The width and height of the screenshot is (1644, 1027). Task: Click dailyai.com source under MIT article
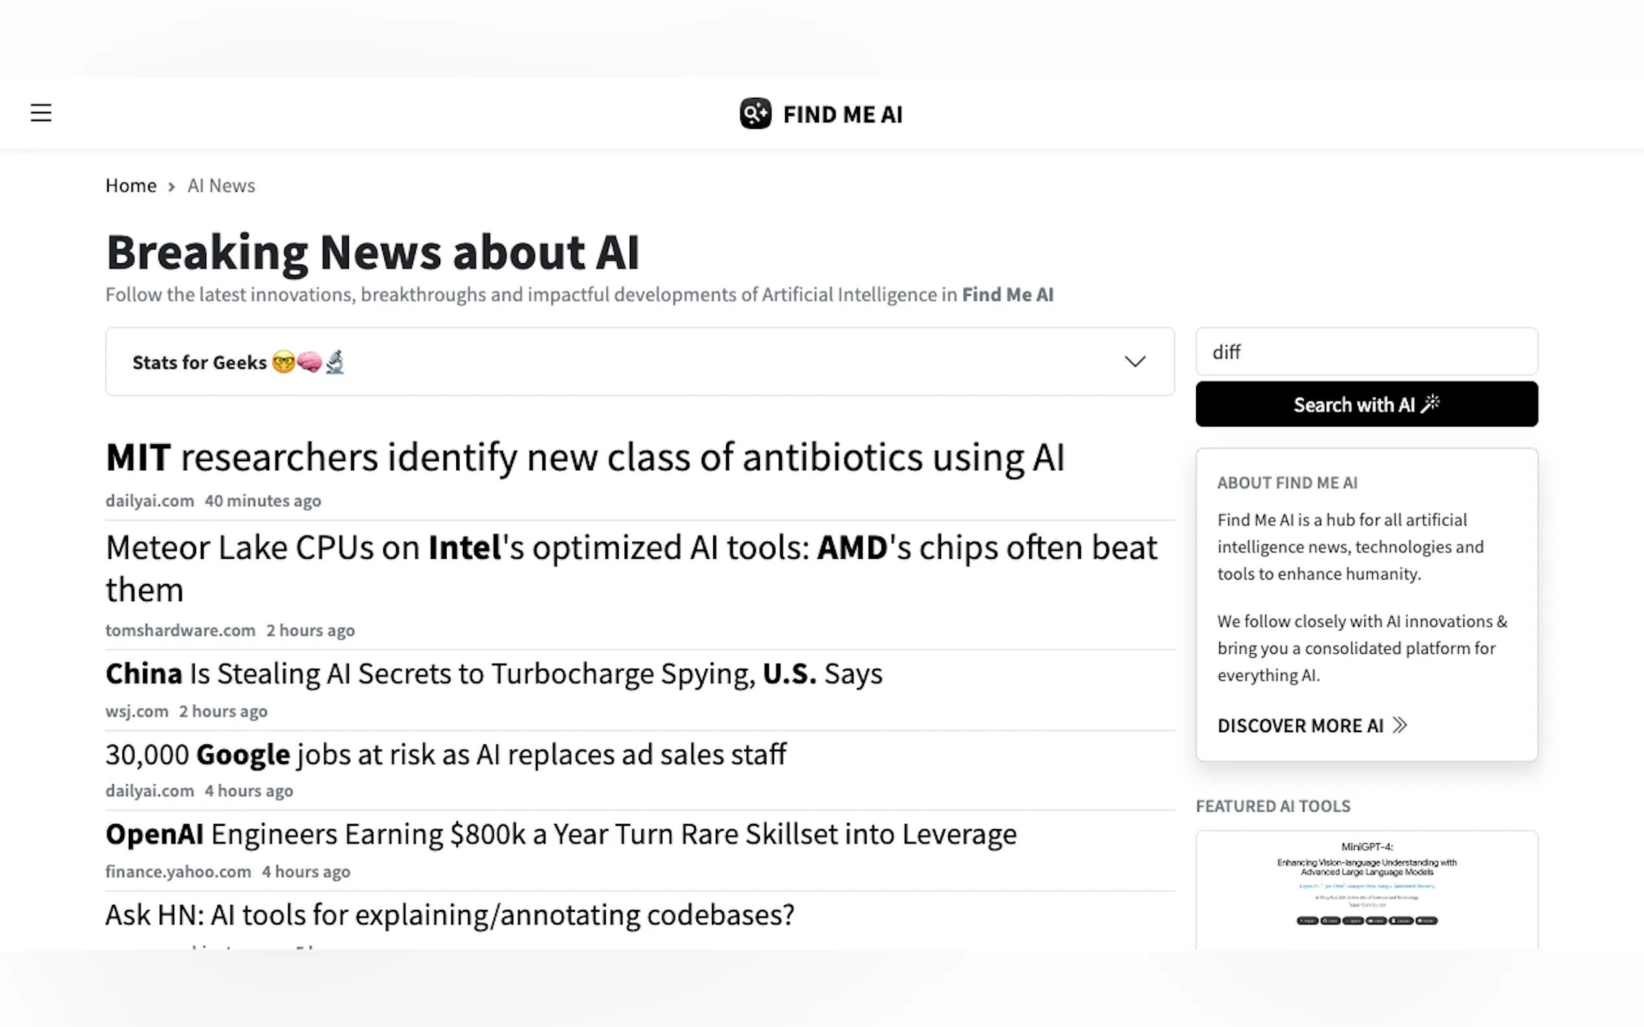click(x=150, y=501)
